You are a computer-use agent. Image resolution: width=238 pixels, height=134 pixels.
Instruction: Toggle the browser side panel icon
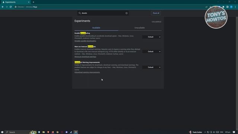pyautogui.click(x=227, y=7)
